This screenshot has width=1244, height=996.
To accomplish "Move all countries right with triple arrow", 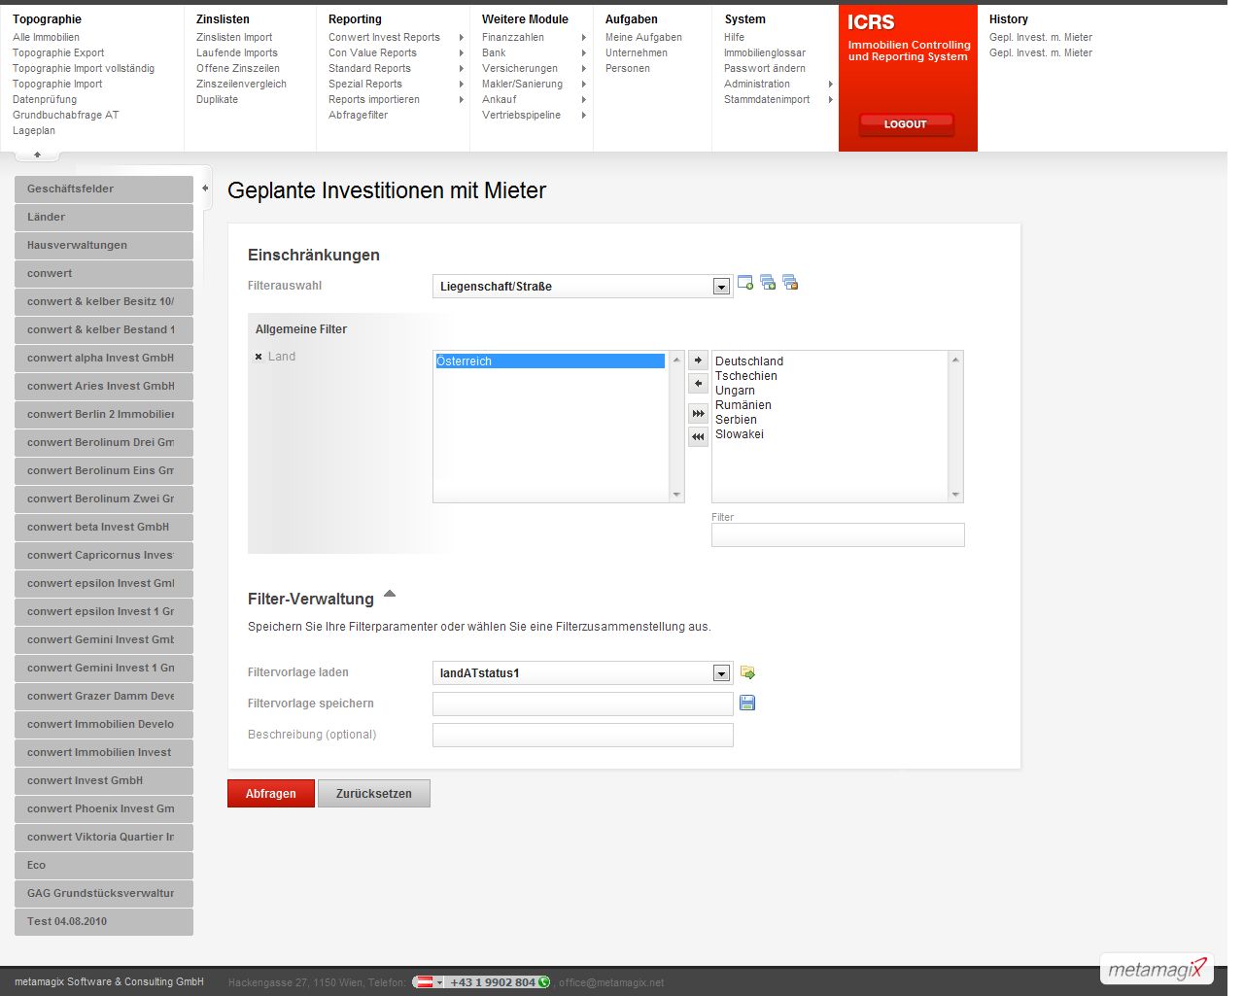I will [698, 414].
